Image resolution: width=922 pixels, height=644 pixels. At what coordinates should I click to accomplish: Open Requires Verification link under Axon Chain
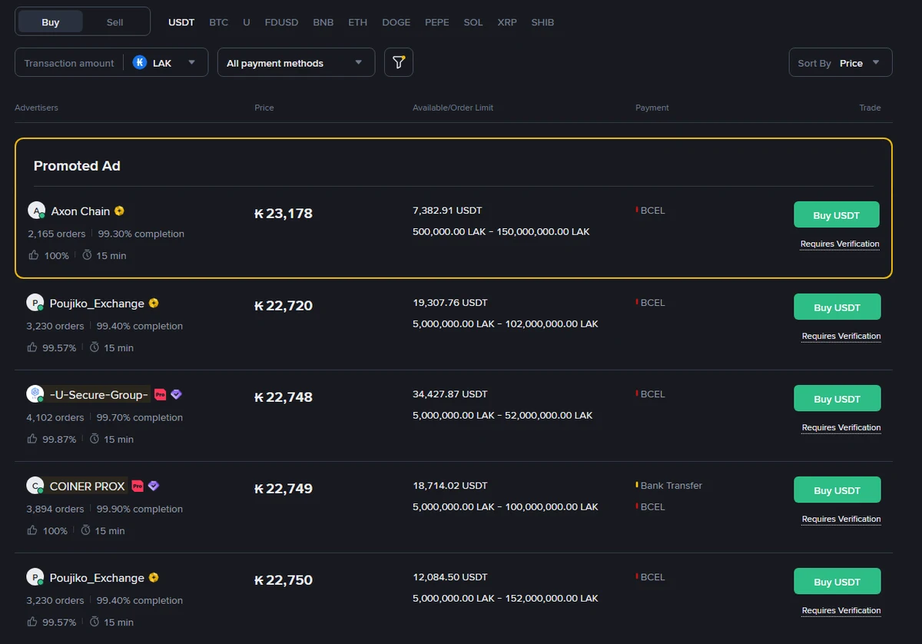tap(840, 244)
